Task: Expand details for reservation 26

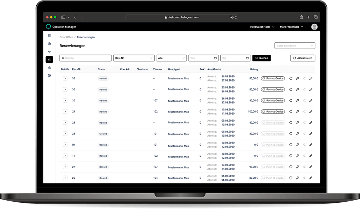Action: pos(65,178)
